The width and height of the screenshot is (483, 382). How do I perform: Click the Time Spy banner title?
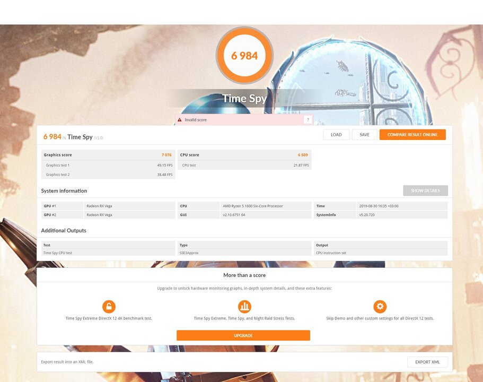pos(244,98)
